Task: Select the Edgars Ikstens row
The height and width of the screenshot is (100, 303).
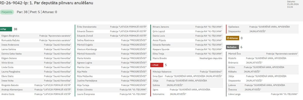Action: click(x=36, y=58)
